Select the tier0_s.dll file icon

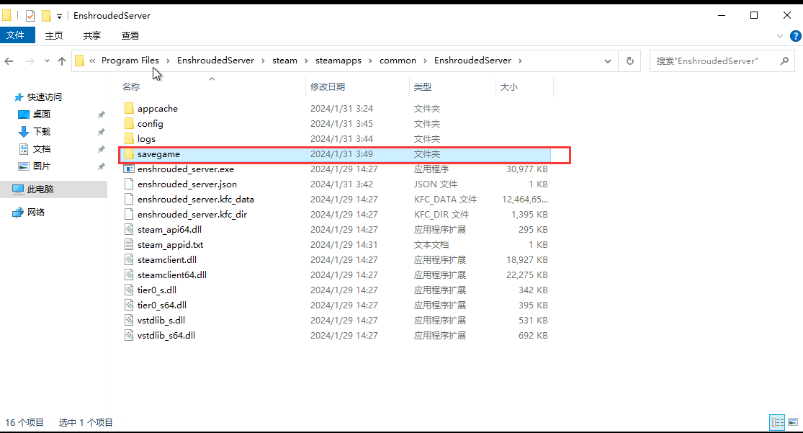[x=129, y=290]
